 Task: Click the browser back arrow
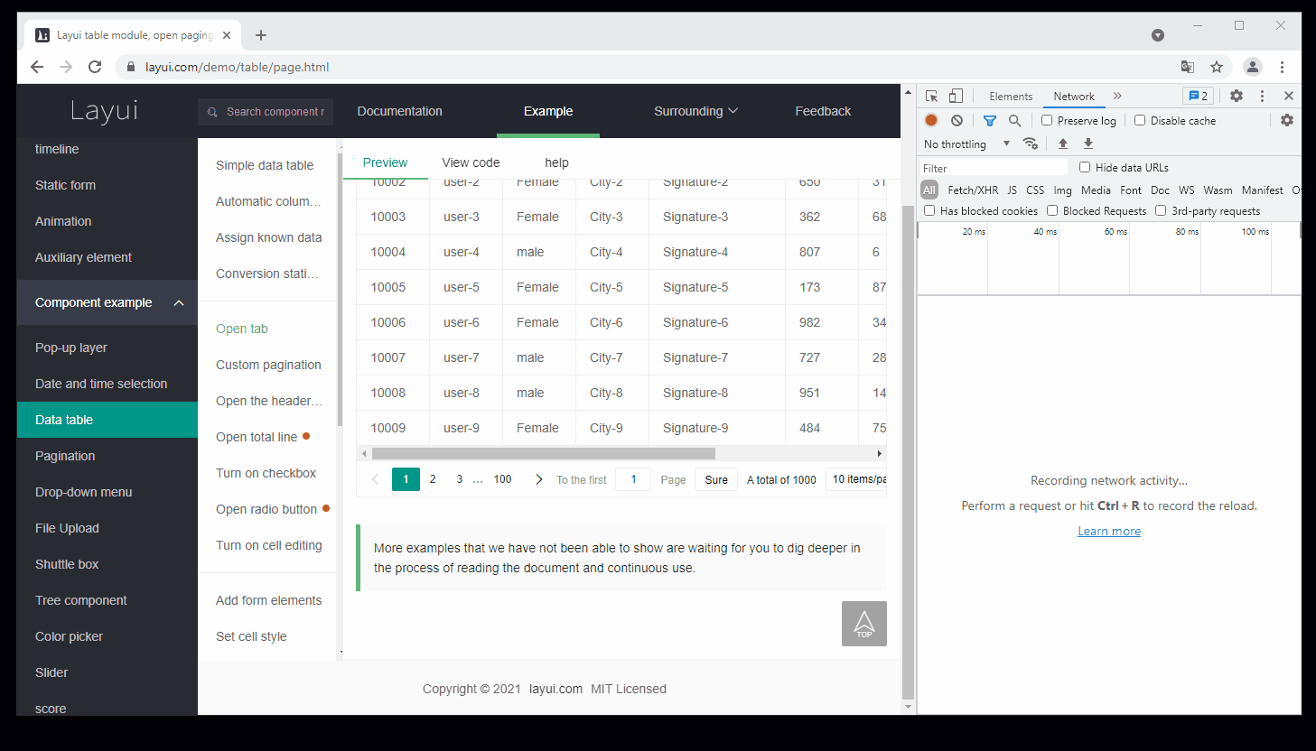tap(37, 67)
